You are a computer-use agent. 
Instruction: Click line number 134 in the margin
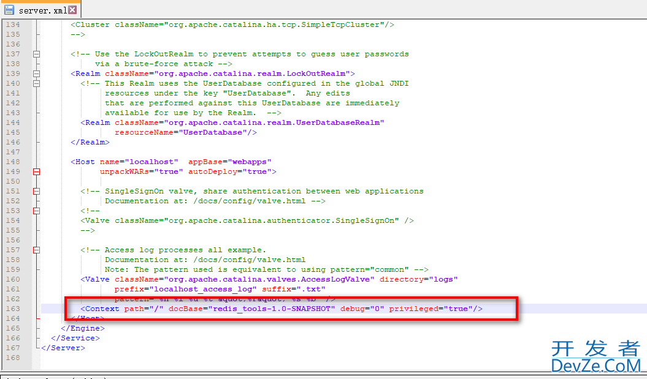point(13,24)
